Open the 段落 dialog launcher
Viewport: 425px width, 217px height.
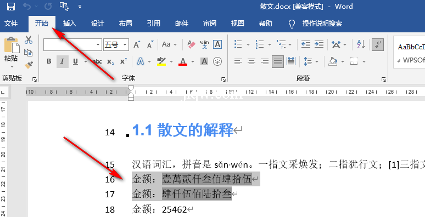coord(383,79)
